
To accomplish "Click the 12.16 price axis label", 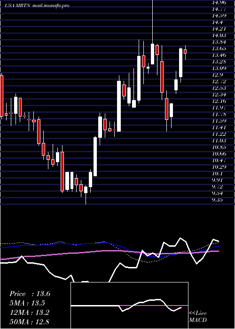I will (x=219, y=101).
